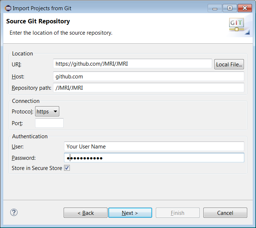Go back with the Back button
The width and height of the screenshot is (256, 228).
(86, 213)
